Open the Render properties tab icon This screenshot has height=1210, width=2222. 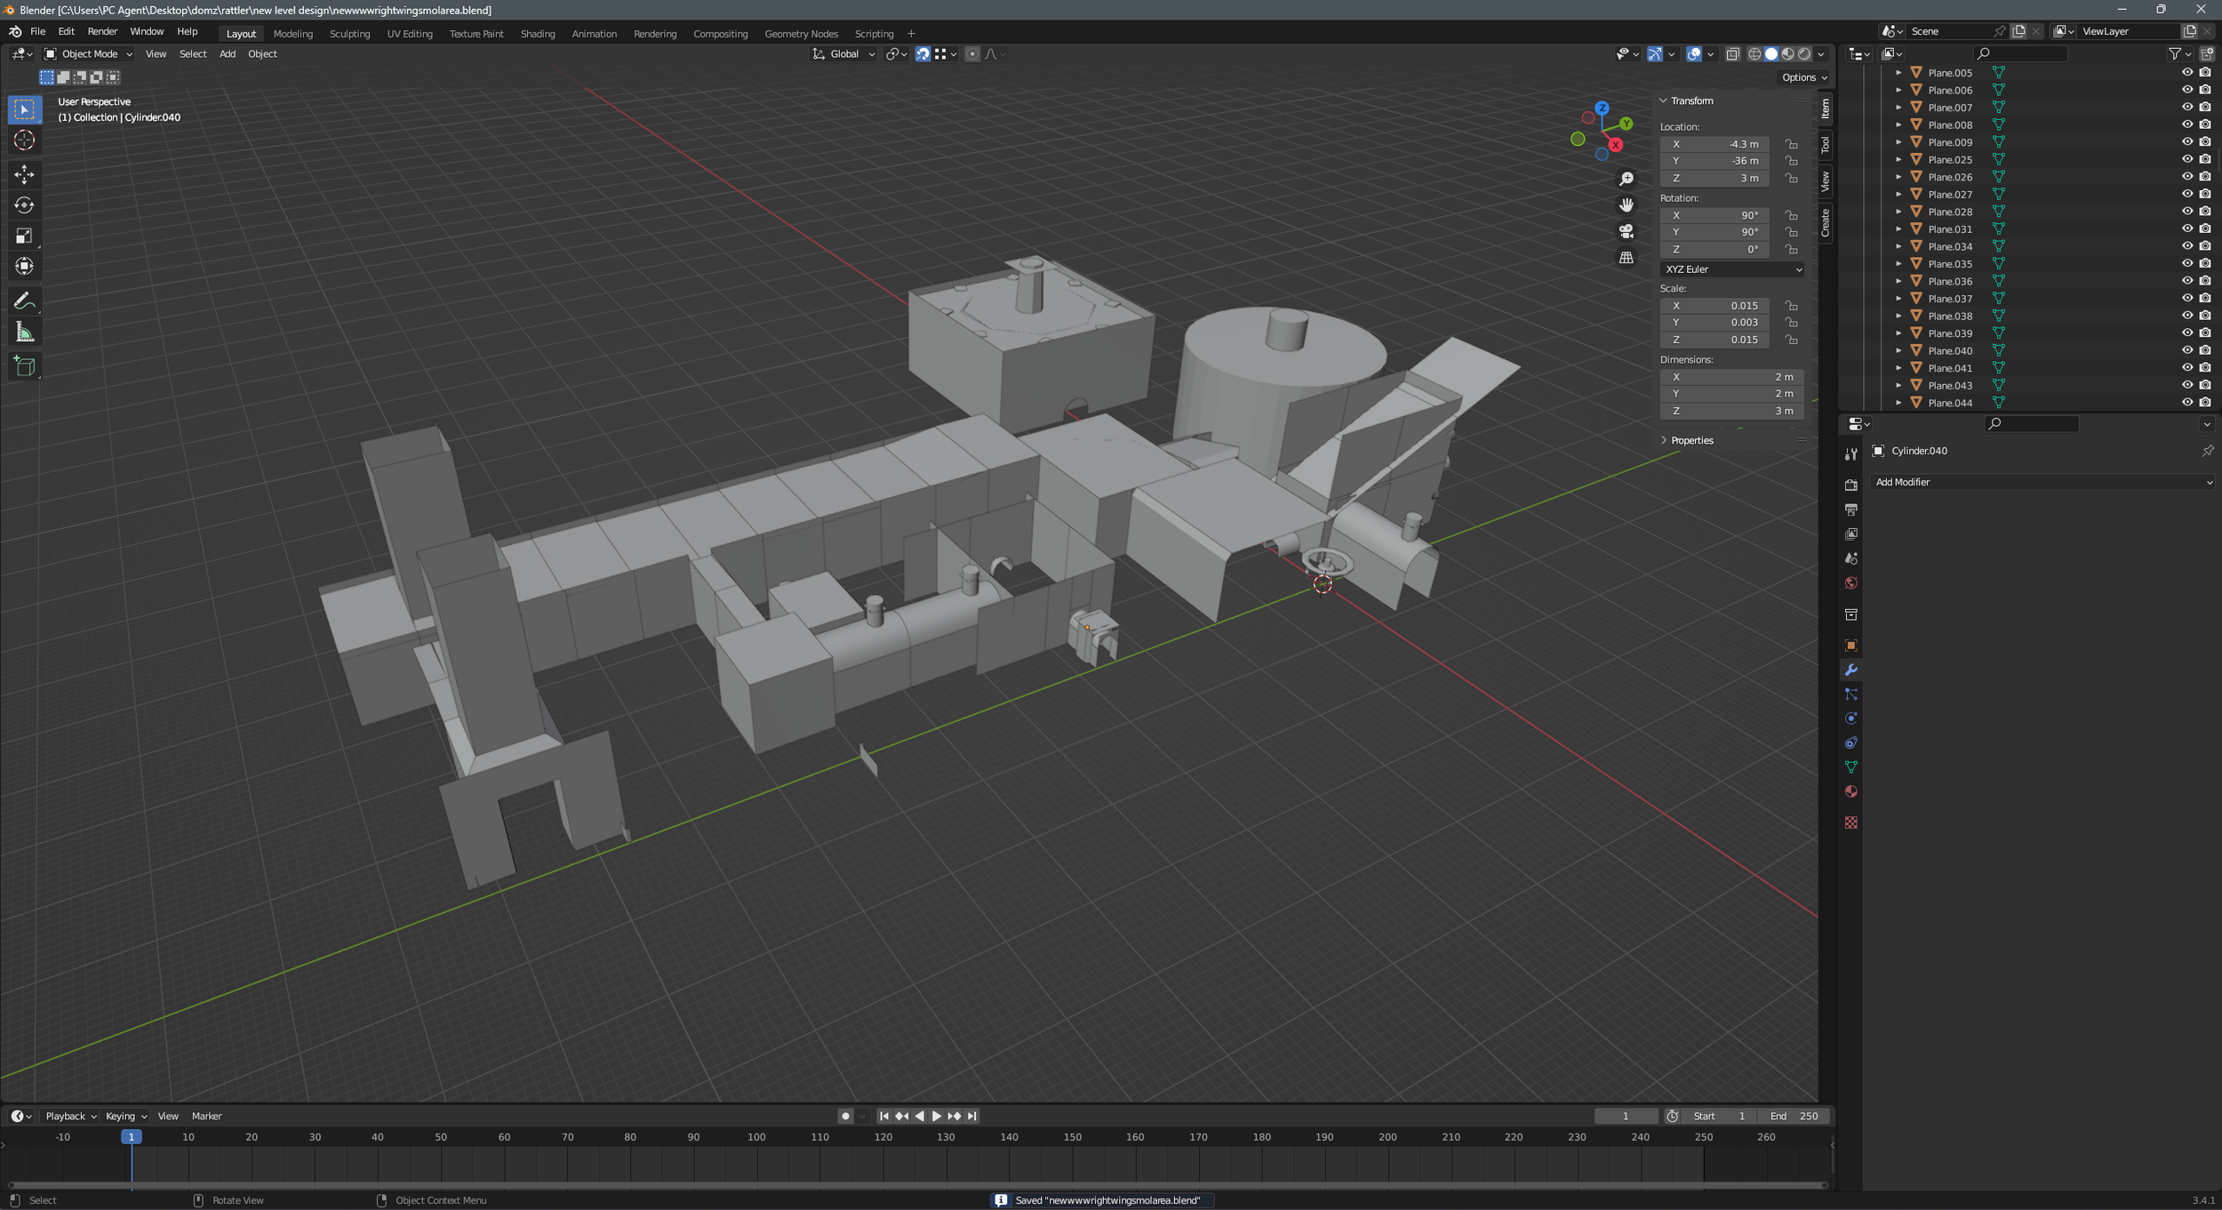[1851, 485]
